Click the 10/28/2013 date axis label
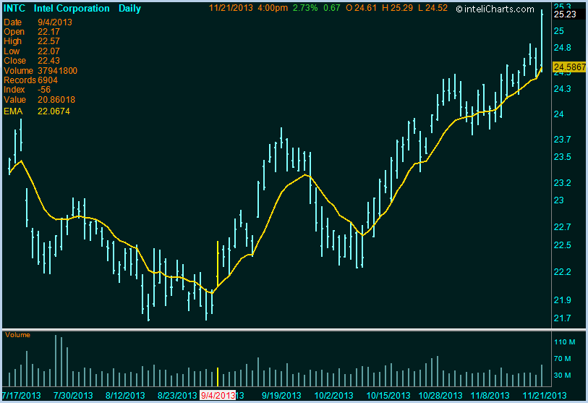The height and width of the screenshot is (403, 588). pyautogui.click(x=440, y=396)
